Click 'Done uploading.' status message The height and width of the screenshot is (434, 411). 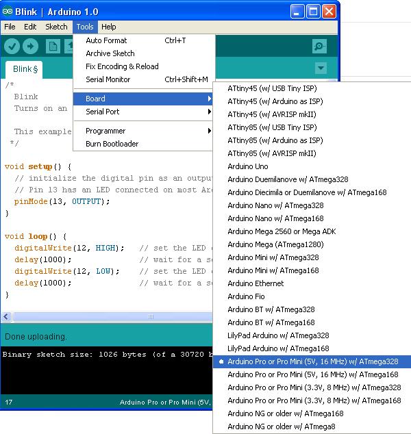coord(36,337)
